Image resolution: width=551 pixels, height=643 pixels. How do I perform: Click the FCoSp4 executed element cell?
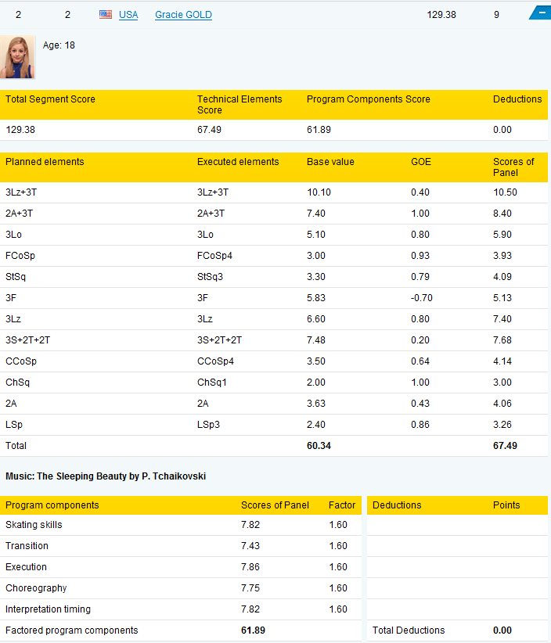pyautogui.click(x=214, y=256)
